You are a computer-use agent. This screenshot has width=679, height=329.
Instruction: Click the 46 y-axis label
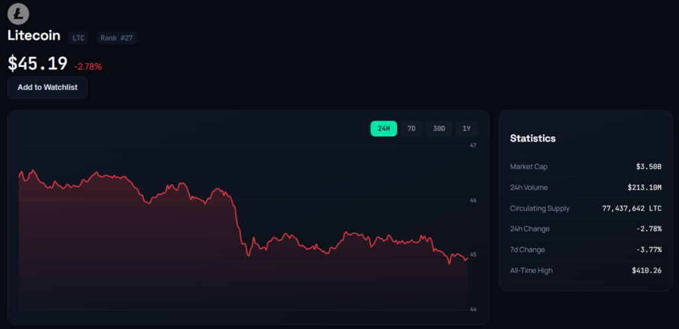pos(473,200)
